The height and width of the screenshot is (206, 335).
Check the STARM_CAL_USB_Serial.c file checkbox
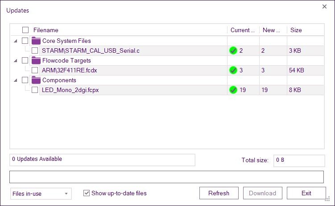[x=35, y=50]
